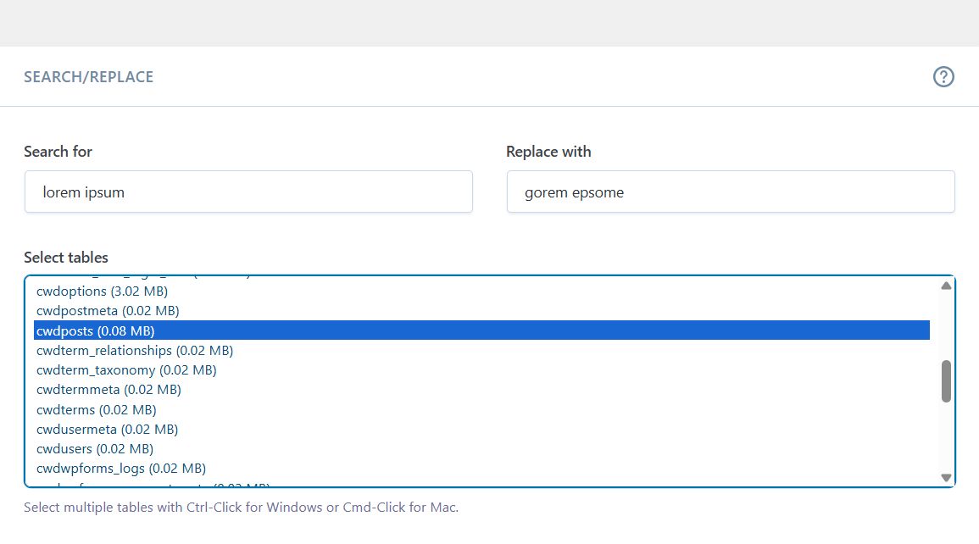Select the cwdterm_taxonomy table
979x544 pixels.
click(126, 370)
